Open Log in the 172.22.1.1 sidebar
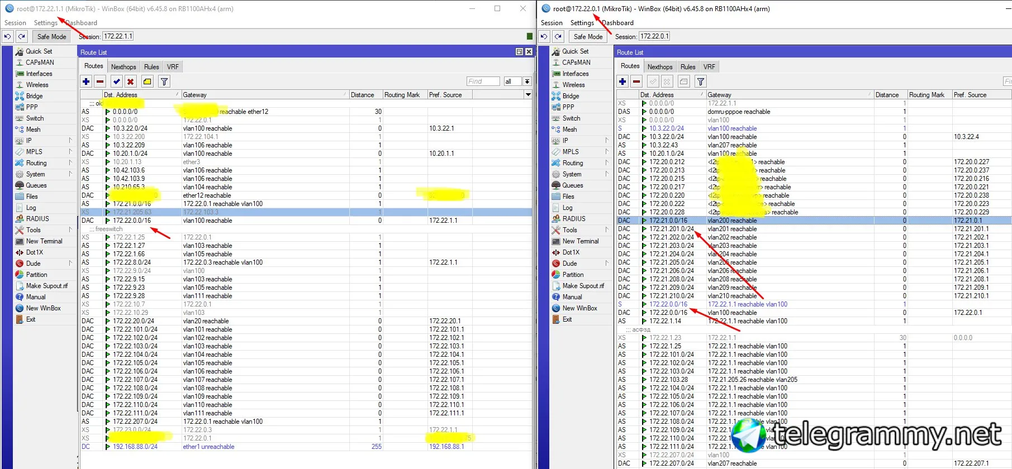 coord(31,208)
